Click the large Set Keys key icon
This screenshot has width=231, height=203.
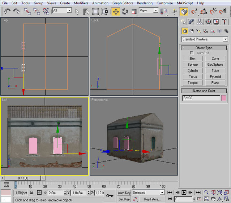point(110,196)
